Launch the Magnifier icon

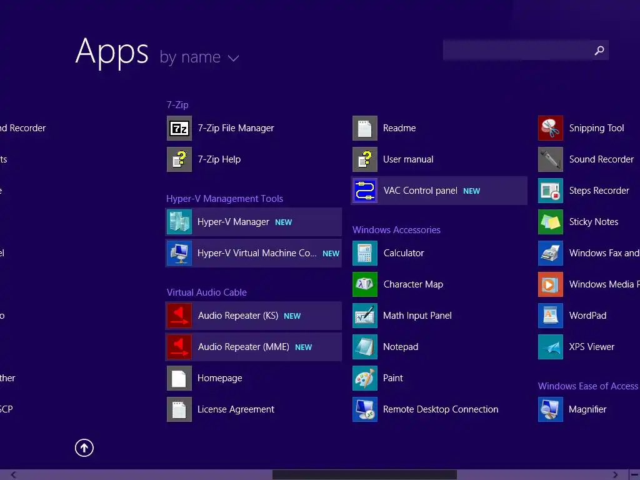pos(551,409)
